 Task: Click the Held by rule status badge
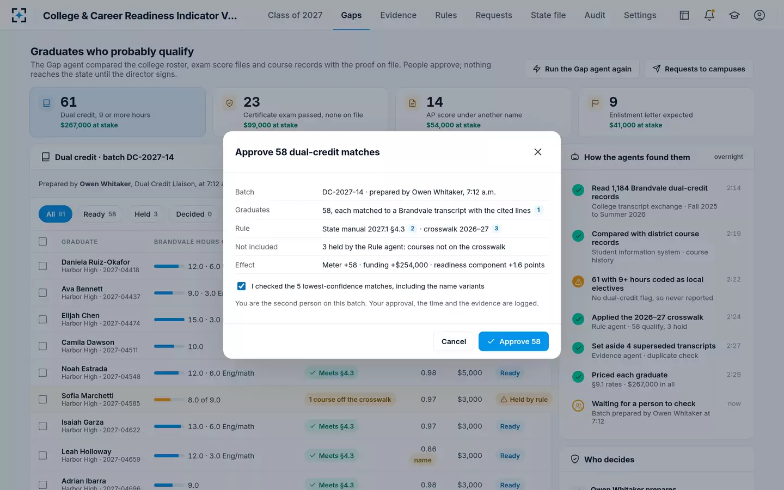click(523, 400)
